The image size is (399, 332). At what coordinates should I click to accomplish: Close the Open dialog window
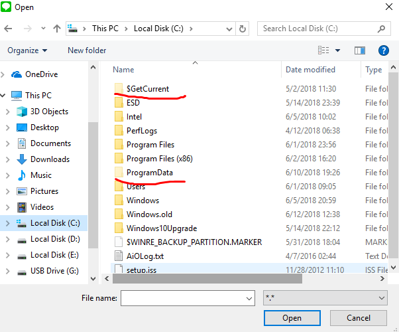click(389, 7)
